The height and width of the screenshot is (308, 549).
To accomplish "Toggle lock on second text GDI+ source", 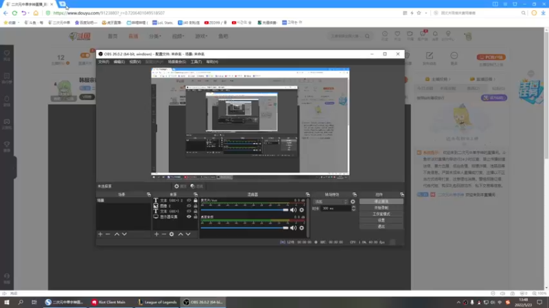I will [x=196, y=211].
